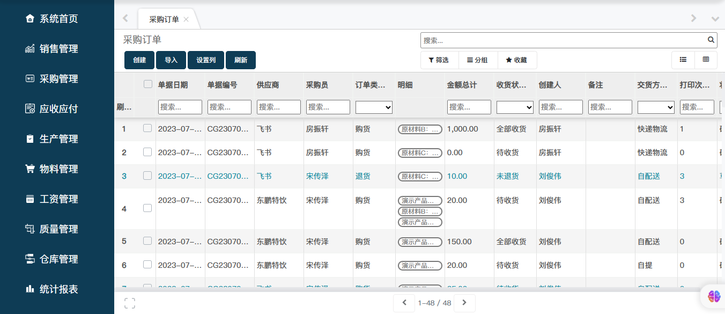Open the brain assistant icon
This screenshot has height=314, width=725.
pos(714,296)
